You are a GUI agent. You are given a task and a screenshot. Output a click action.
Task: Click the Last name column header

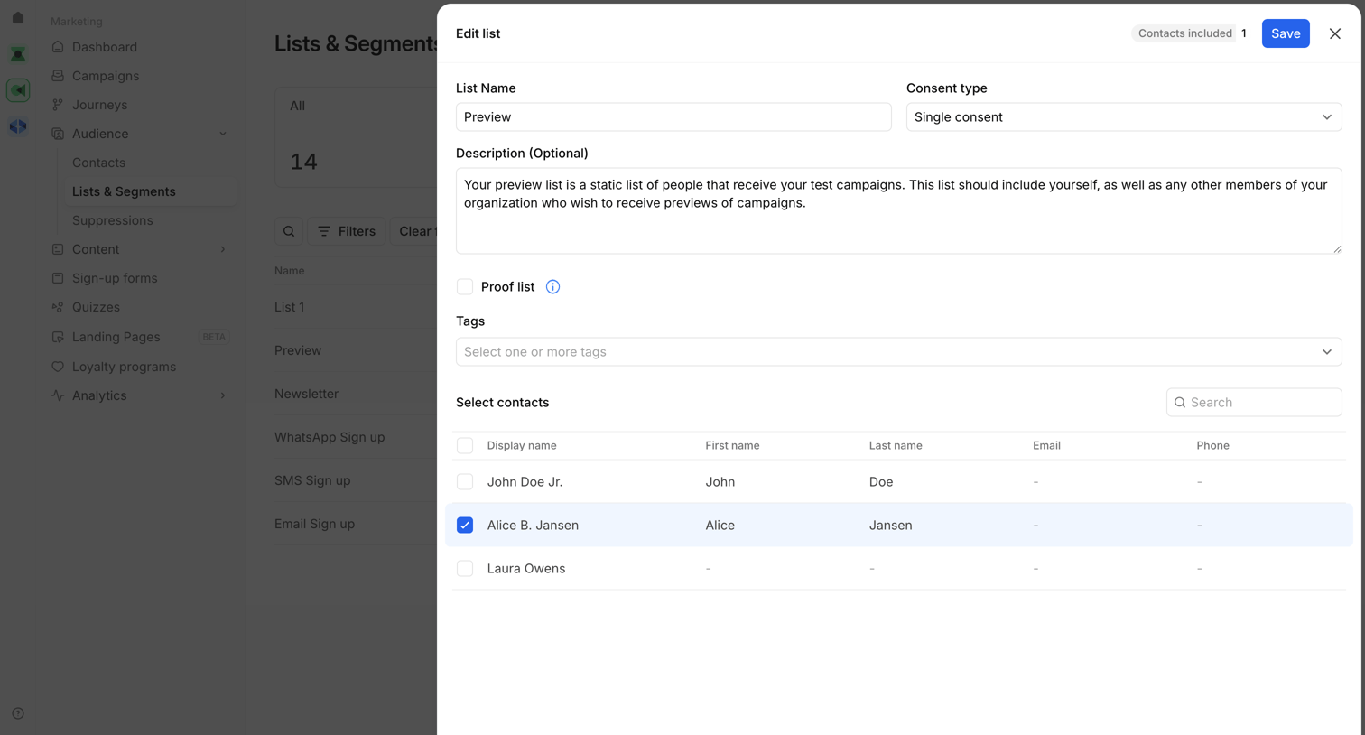(896, 445)
